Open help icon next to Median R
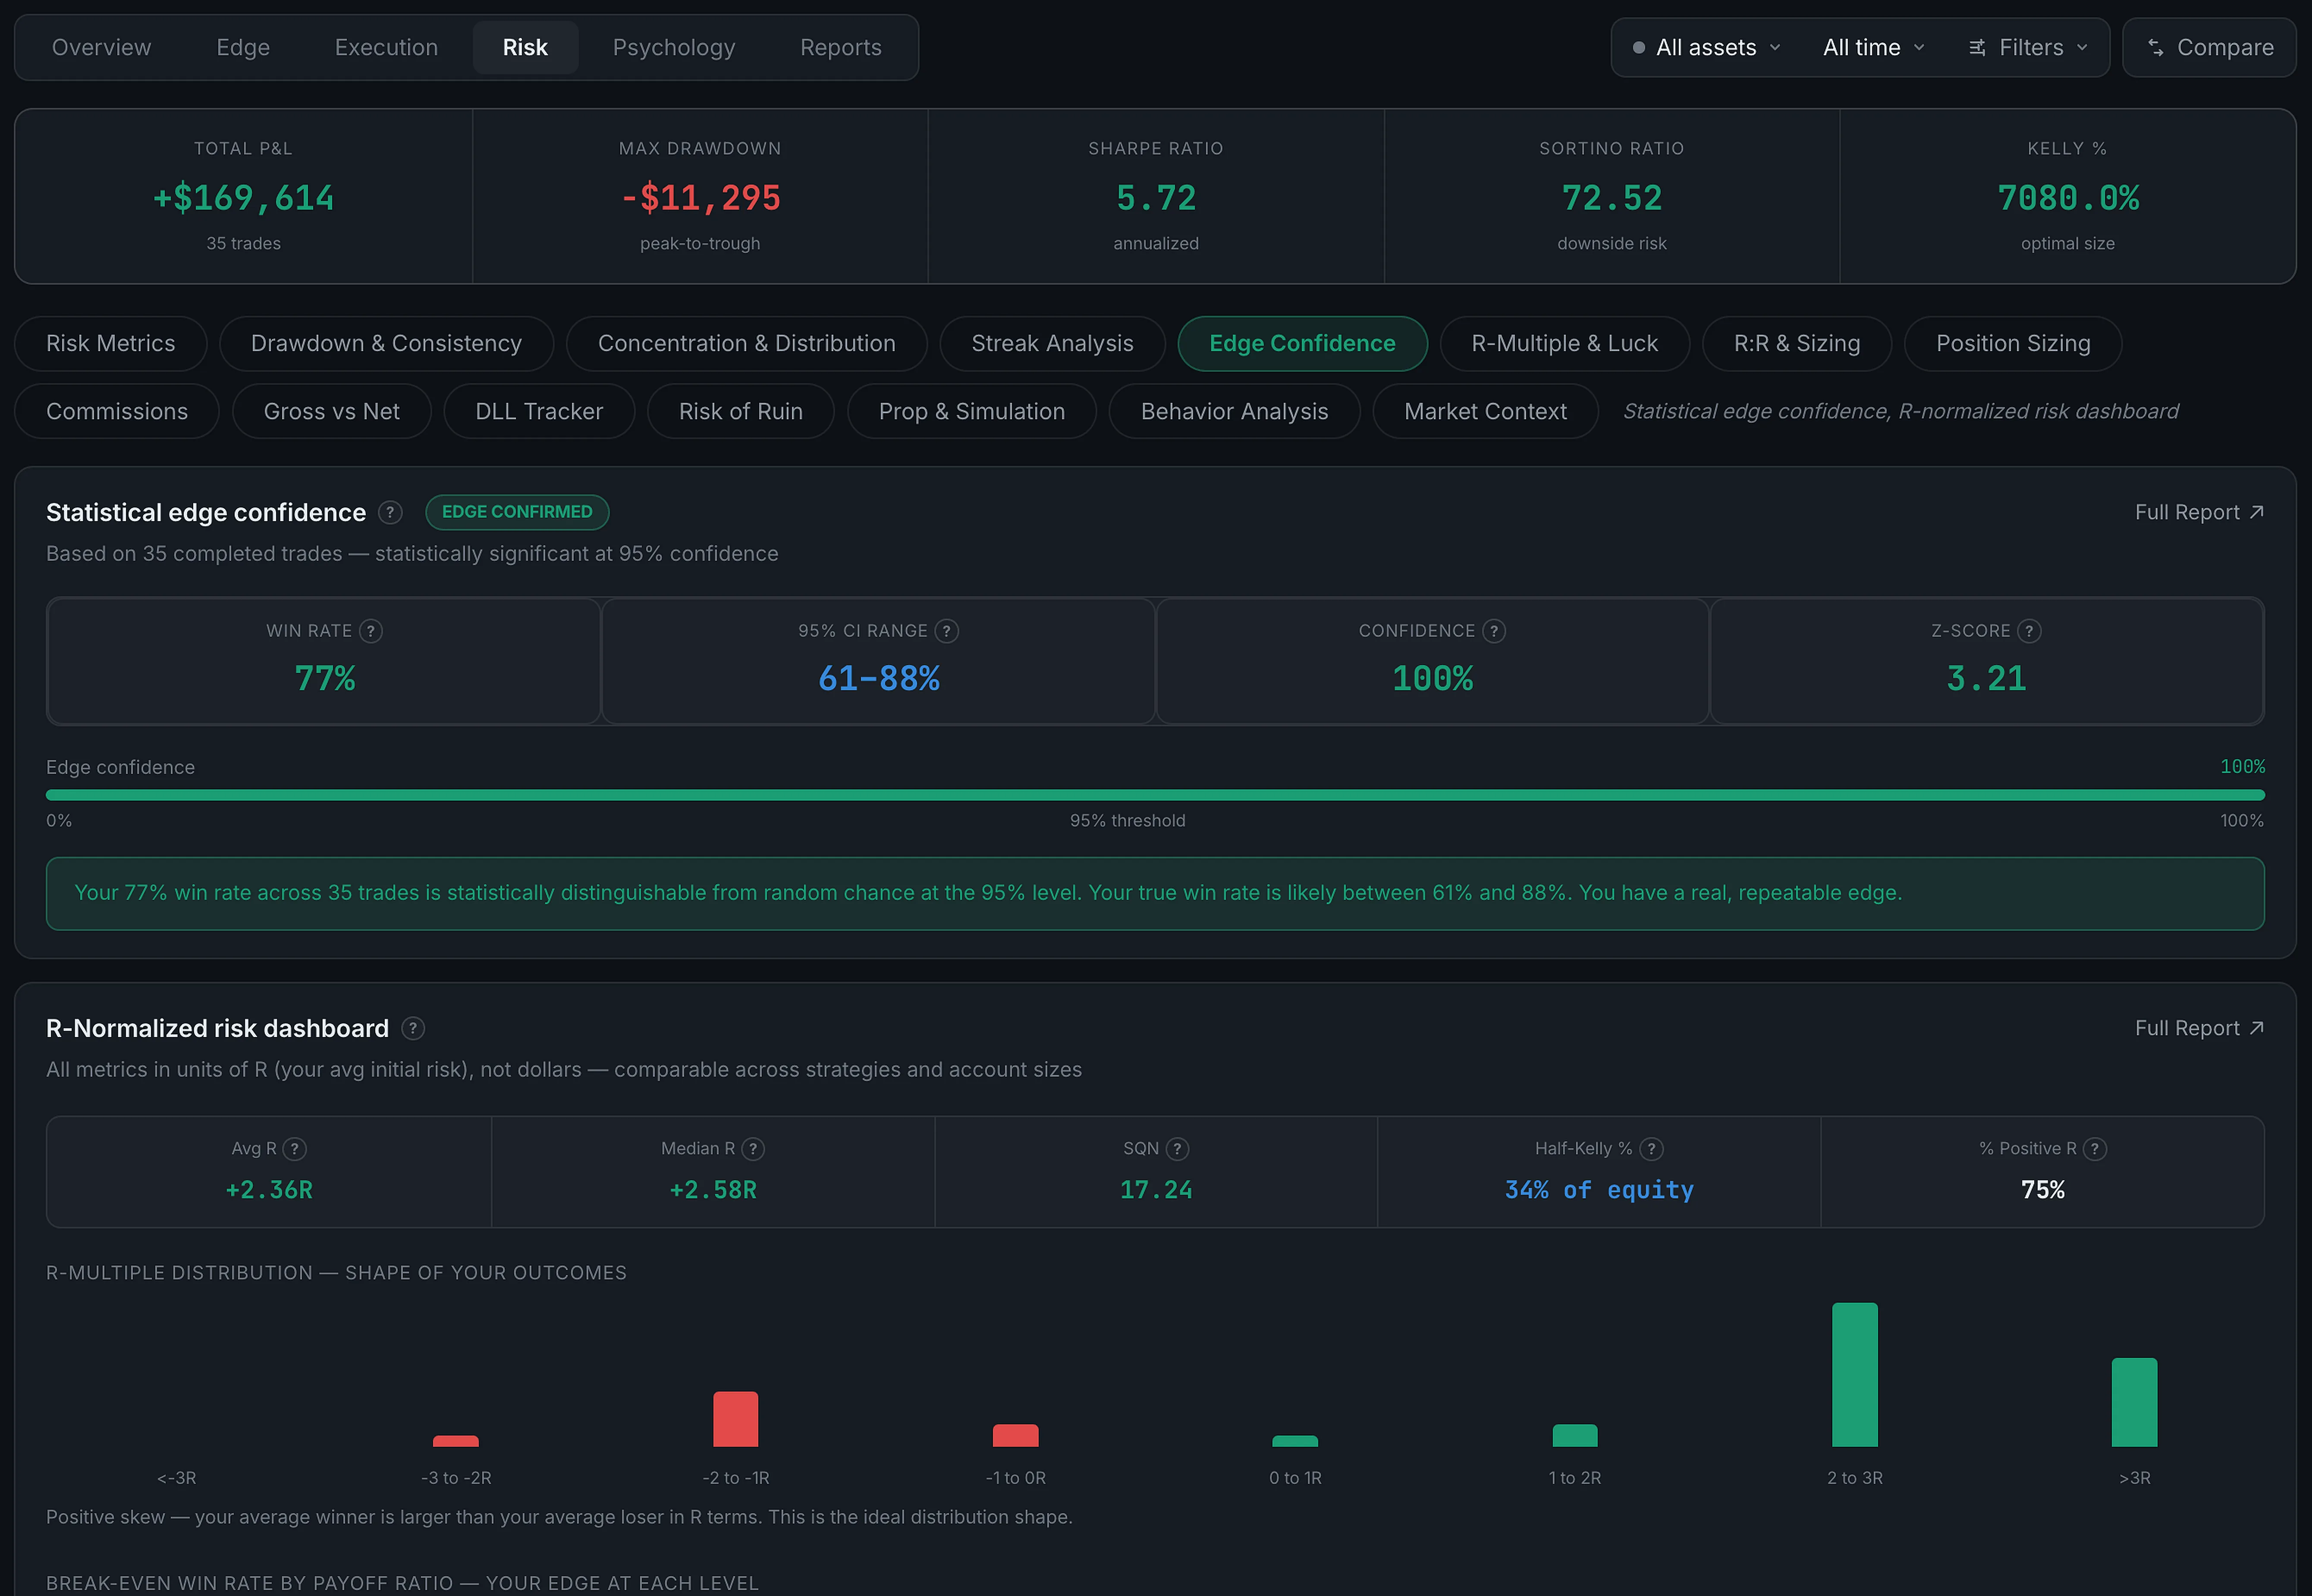Viewport: 2312px width, 1596px height. (753, 1149)
